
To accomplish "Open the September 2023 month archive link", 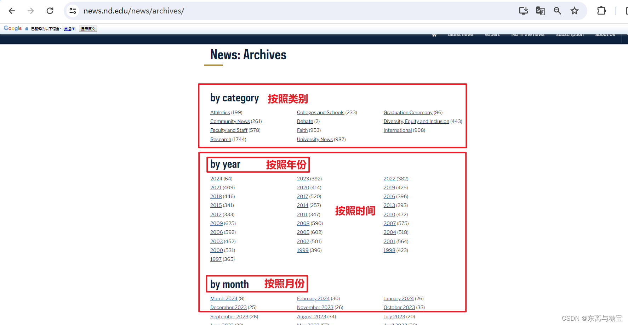I will (229, 316).
